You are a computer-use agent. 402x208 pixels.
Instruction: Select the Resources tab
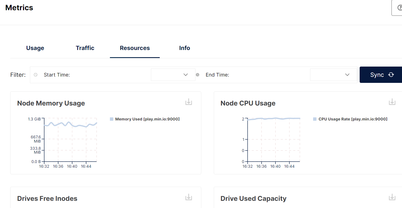135,48
